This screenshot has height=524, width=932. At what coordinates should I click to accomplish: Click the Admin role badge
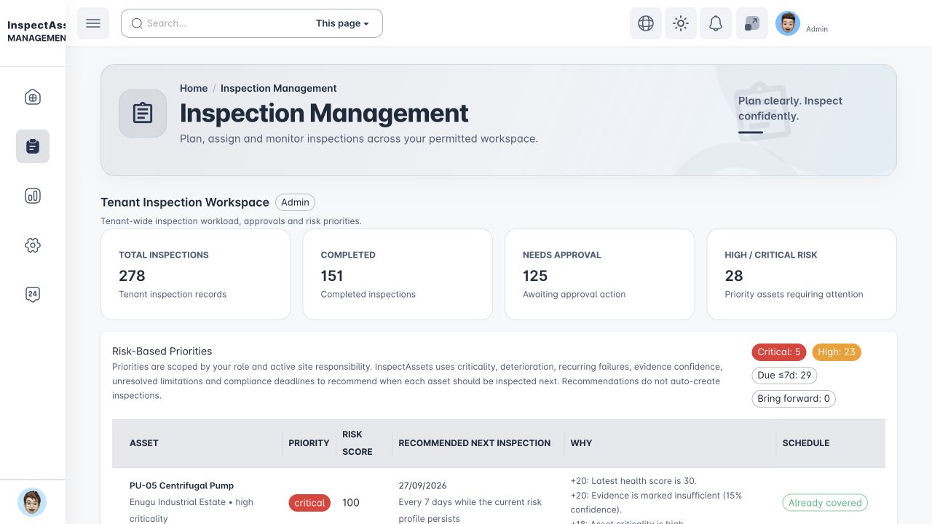295,202
